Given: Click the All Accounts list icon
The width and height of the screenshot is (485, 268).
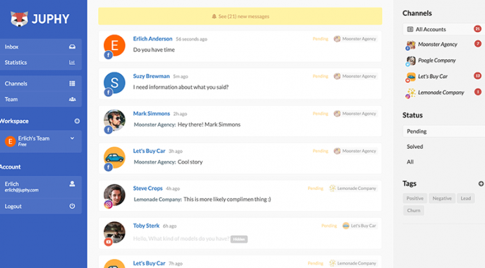Looking at the screenshot, I should click(x=410, y=29).
